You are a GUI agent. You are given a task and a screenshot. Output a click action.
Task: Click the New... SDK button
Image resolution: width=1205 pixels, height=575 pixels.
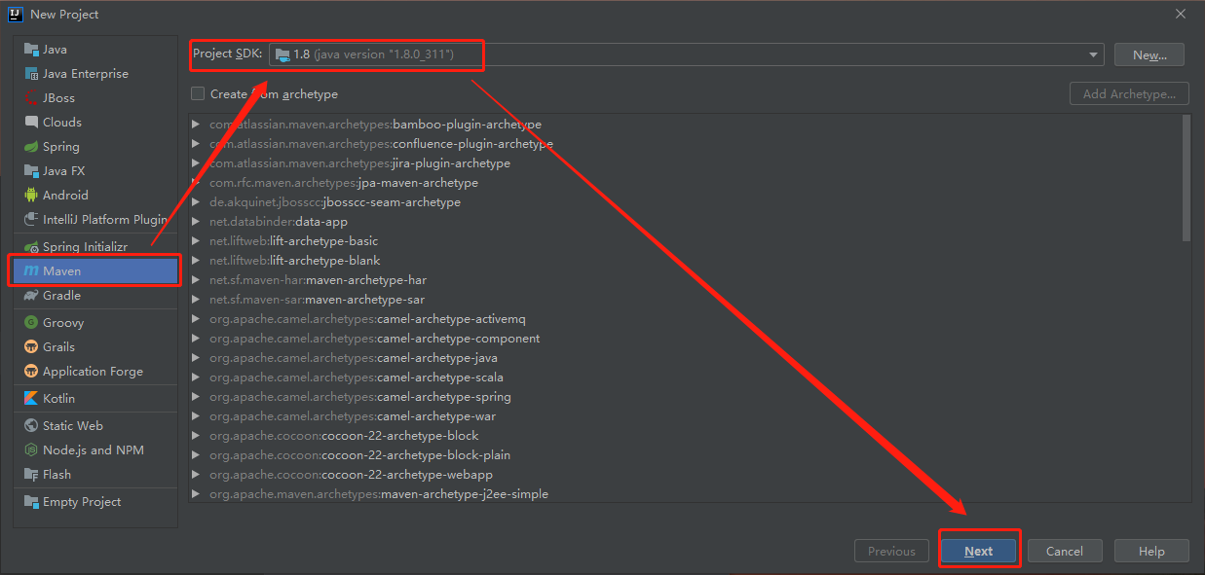(1149, 54)
